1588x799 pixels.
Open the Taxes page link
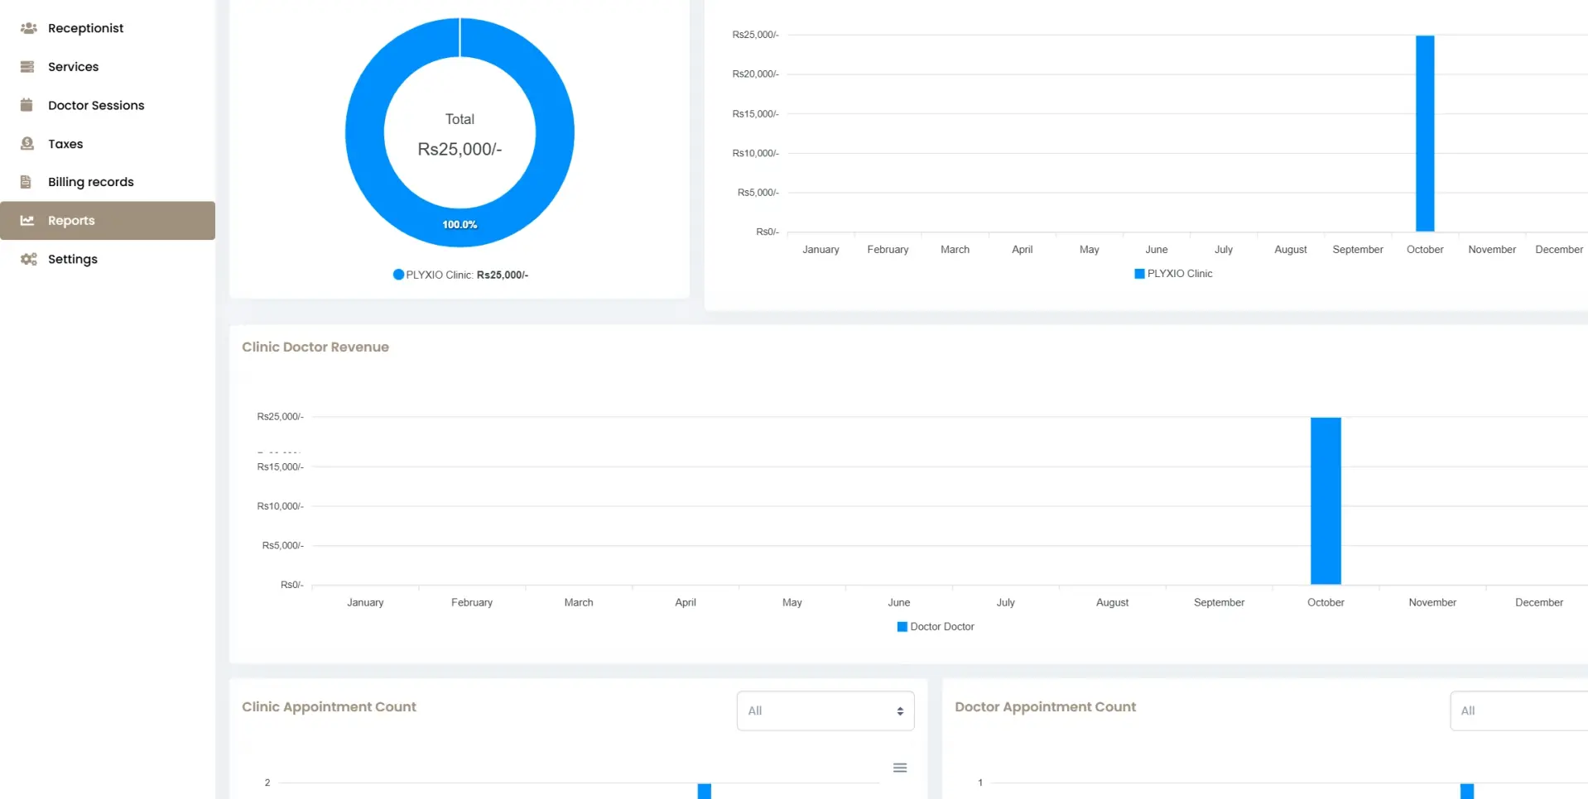click(x=65, y=144)
